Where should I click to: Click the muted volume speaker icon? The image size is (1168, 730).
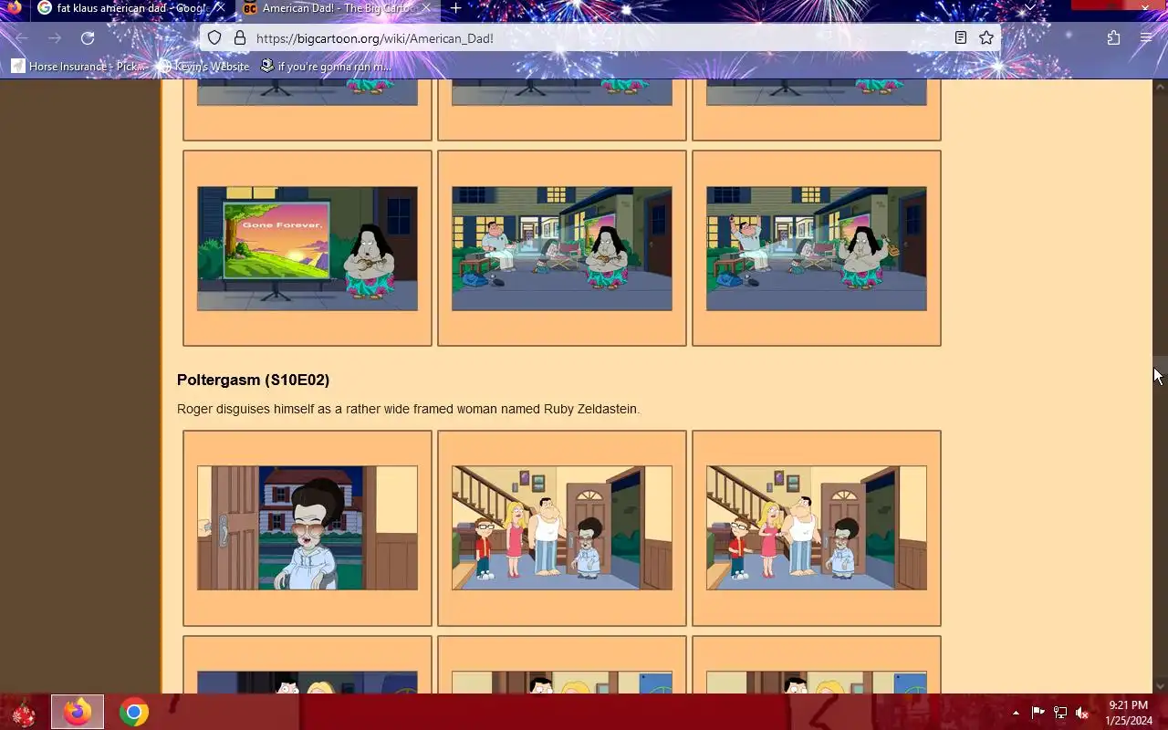pos(1082,713)
